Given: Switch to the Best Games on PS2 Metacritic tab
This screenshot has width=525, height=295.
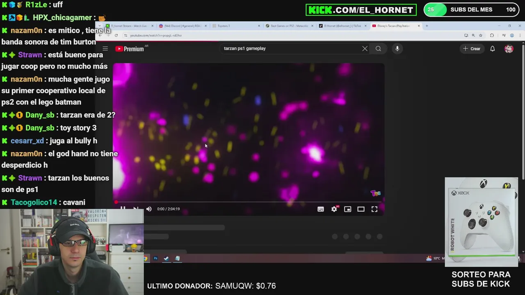Looking at the screenshot, I should click(289, 26).
